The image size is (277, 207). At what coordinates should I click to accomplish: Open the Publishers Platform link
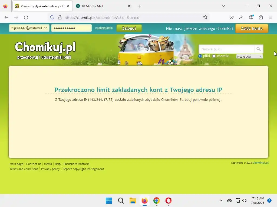coord(76,164)
